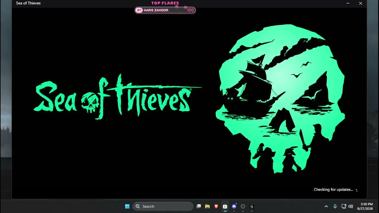Image resolution: width=379 pixels, height=213 pixels.
Task: Click the microphone icon in the system tray
Action: tap(335, 206)
